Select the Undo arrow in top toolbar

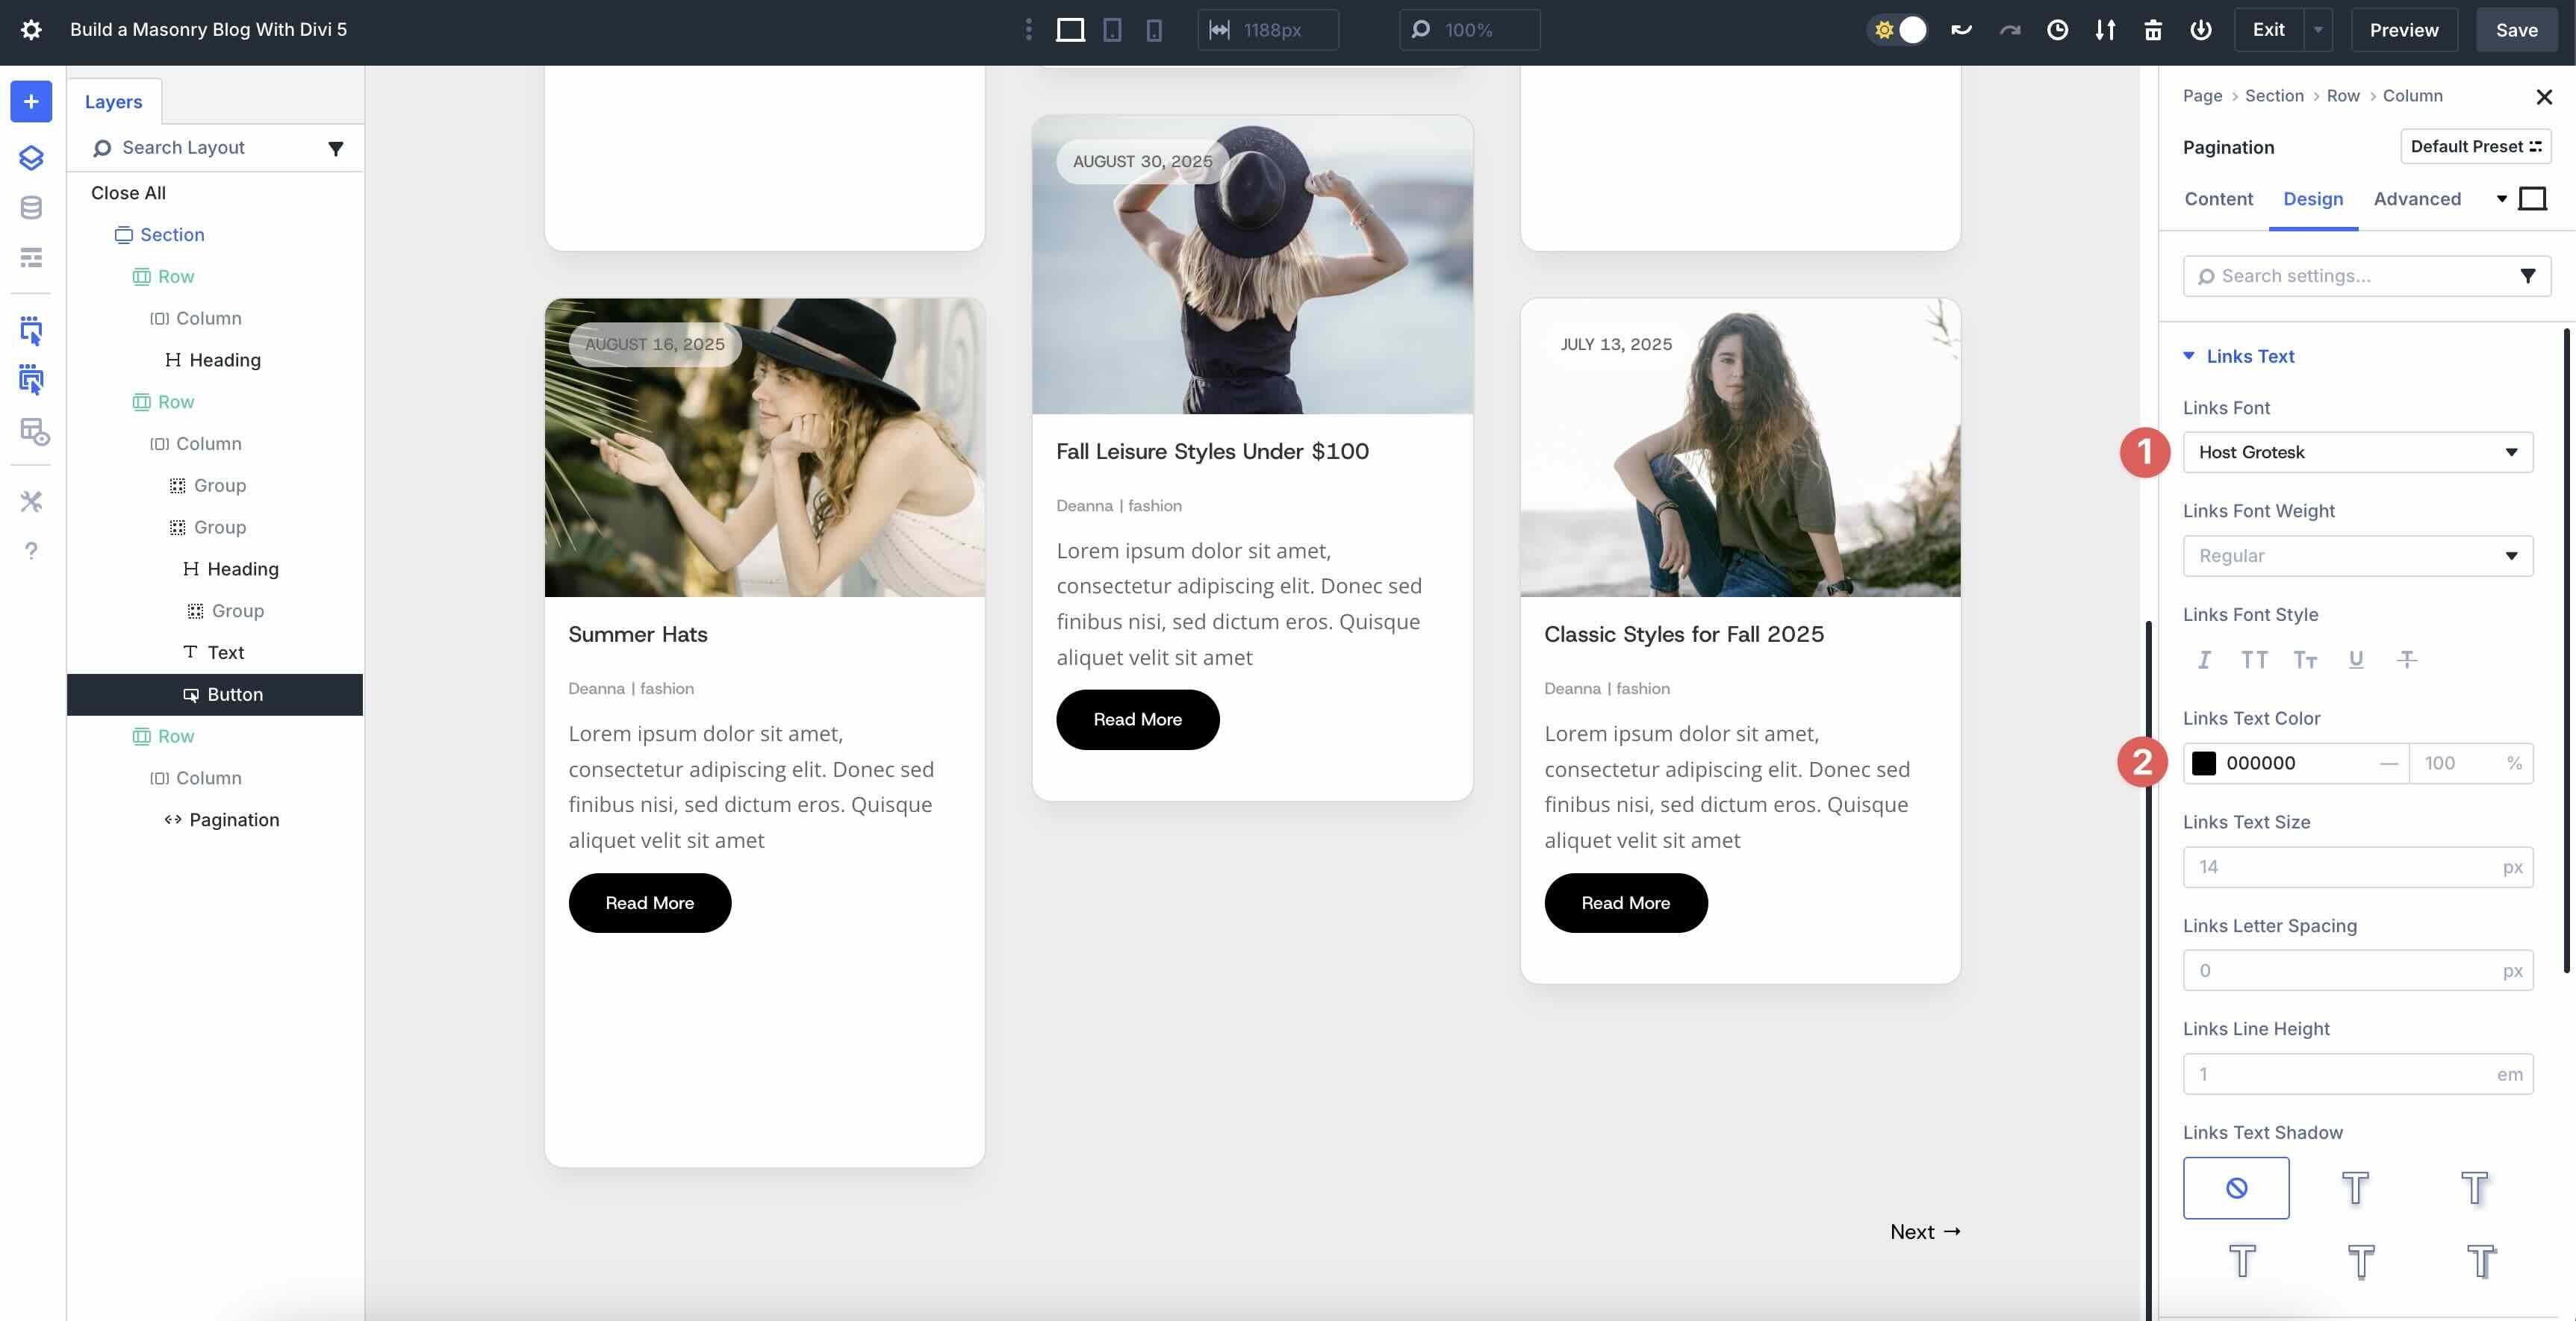point(1962,30)
